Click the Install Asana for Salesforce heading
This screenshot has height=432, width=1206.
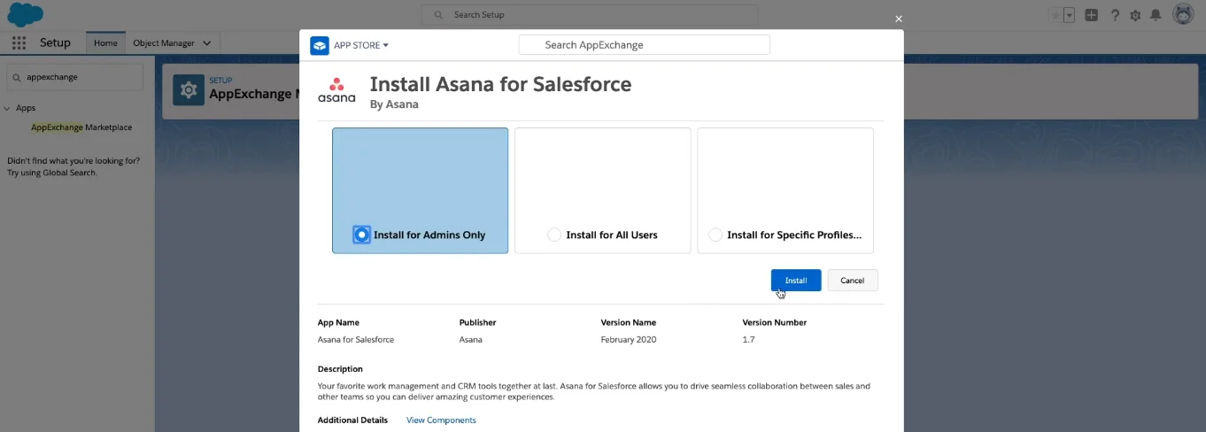coord(500,84)
